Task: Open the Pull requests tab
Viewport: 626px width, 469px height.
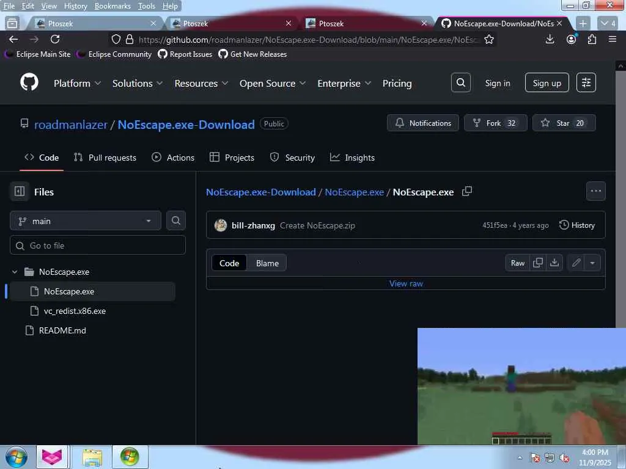Action: click(105, 158)
